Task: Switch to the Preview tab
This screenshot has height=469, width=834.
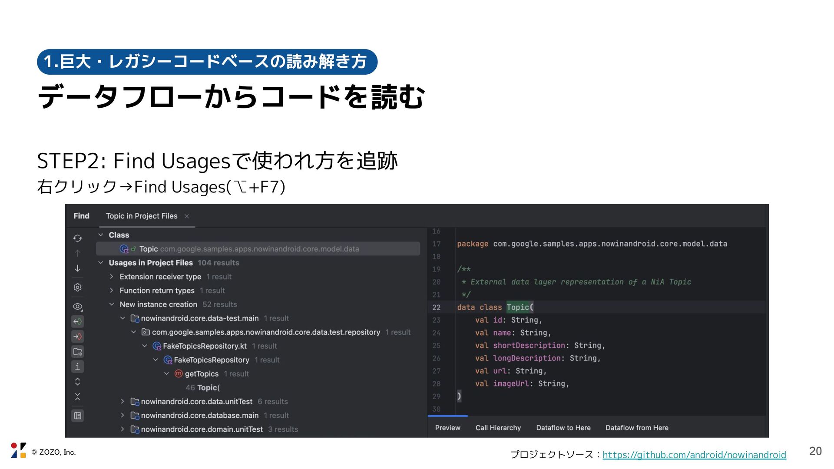Action: click(448, 428)
